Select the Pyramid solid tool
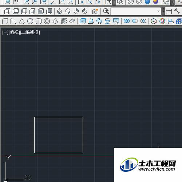This screenshot has width=182, height=182. pyautogui.click(x=55, y=21)
